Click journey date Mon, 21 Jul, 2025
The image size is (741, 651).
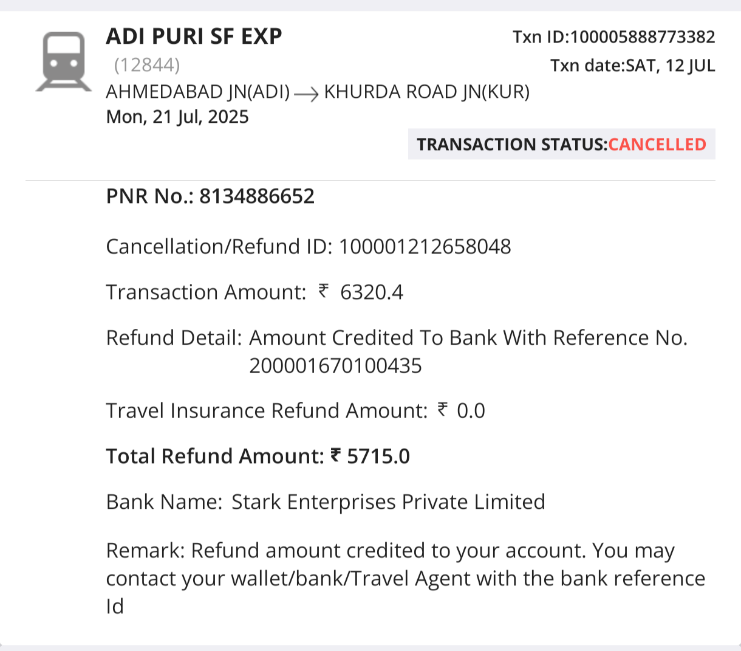(177, 117)
